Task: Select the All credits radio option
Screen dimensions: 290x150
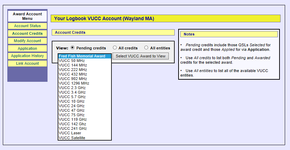Action: tap(115, 48)
